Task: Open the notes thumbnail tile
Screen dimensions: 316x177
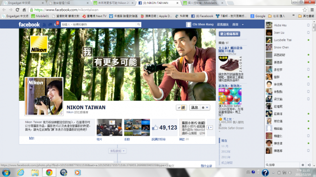Action: (192, 127)
